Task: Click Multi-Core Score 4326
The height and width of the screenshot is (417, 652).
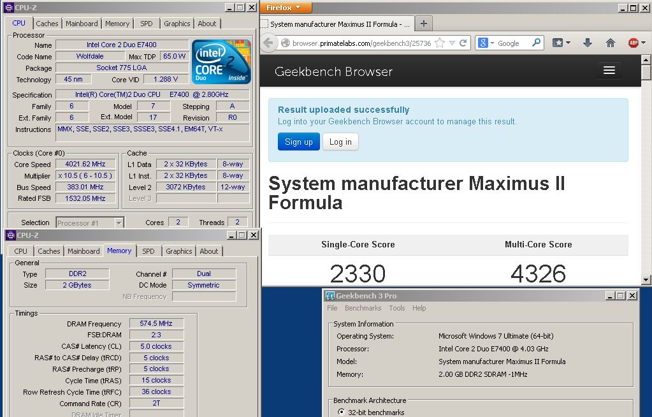Action: [538, 274]
